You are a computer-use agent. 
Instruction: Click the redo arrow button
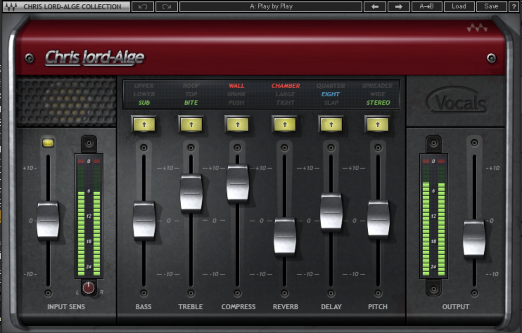[x=166, y=7]
